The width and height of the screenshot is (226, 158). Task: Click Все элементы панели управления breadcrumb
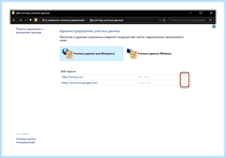point(63,20)
